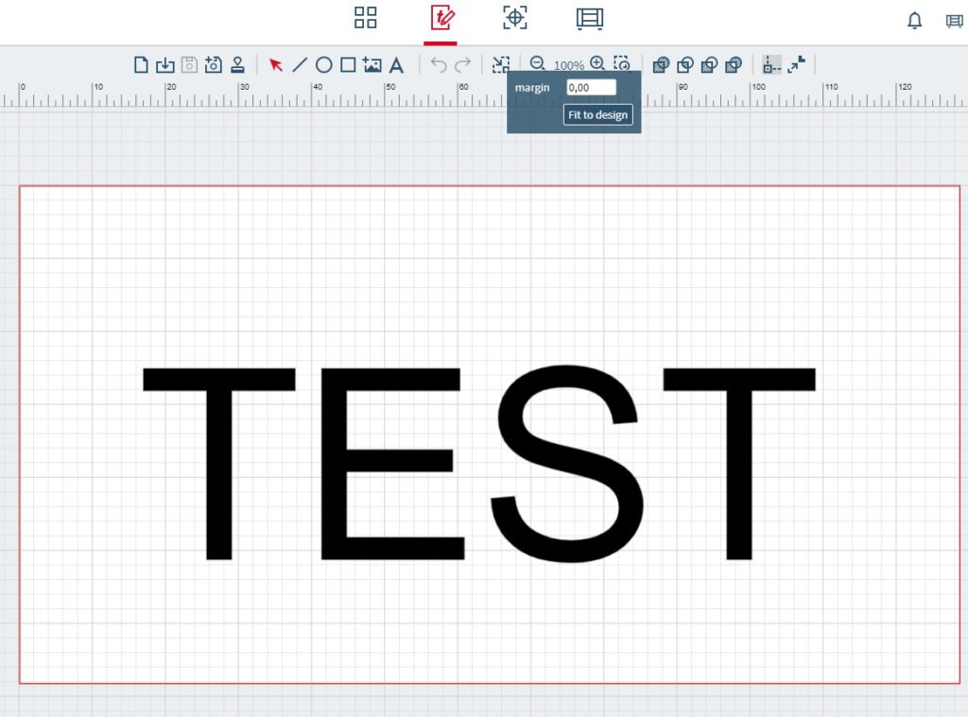Undo the last action

[439, 65]
